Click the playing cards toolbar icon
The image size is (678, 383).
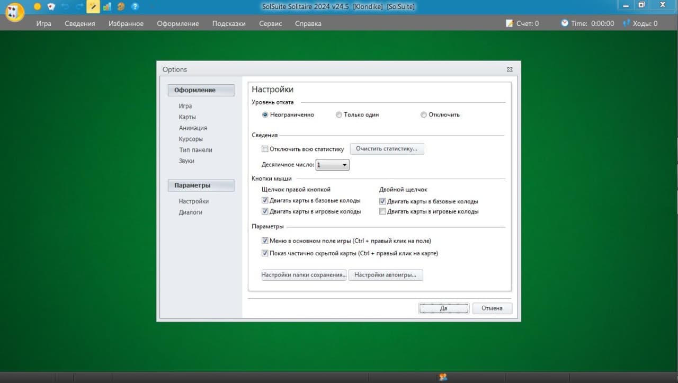tap(51, 7)
